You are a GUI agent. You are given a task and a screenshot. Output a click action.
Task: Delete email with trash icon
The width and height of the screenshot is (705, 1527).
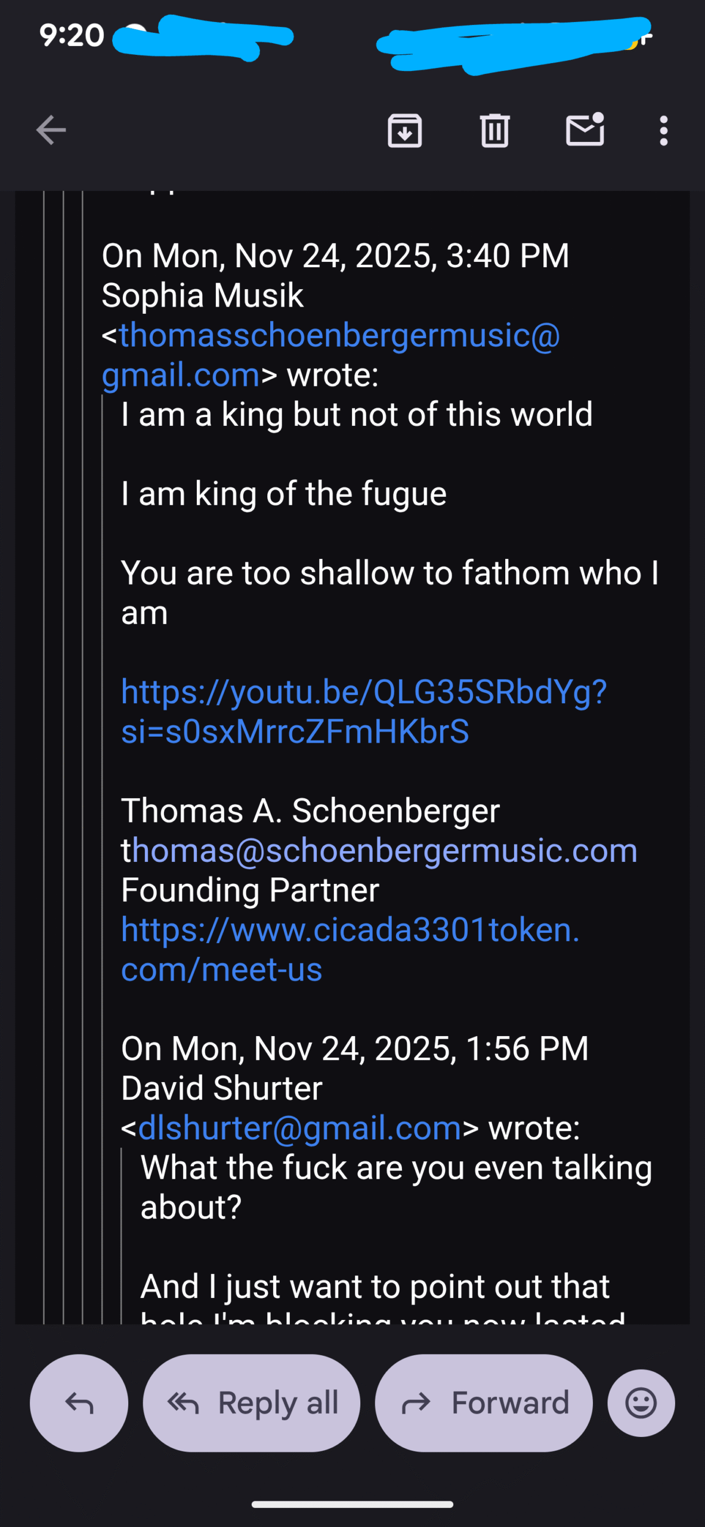pos(494,130)
